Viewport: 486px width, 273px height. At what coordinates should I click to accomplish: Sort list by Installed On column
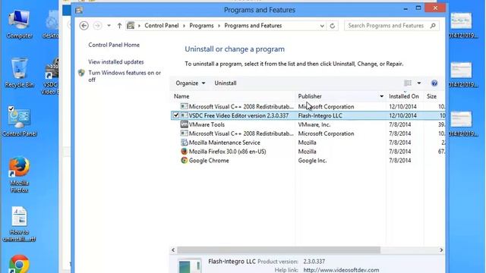point(404,96)
